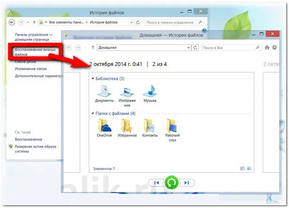Click the help question mark icon
The height and width of the screenshot is (208, 289).
point(204,30)
